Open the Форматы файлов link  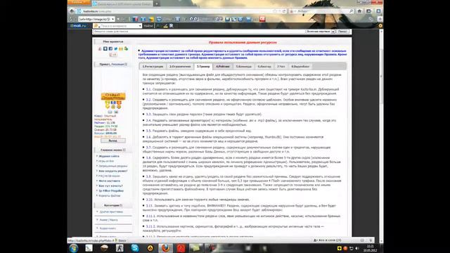tap(110, 195)
